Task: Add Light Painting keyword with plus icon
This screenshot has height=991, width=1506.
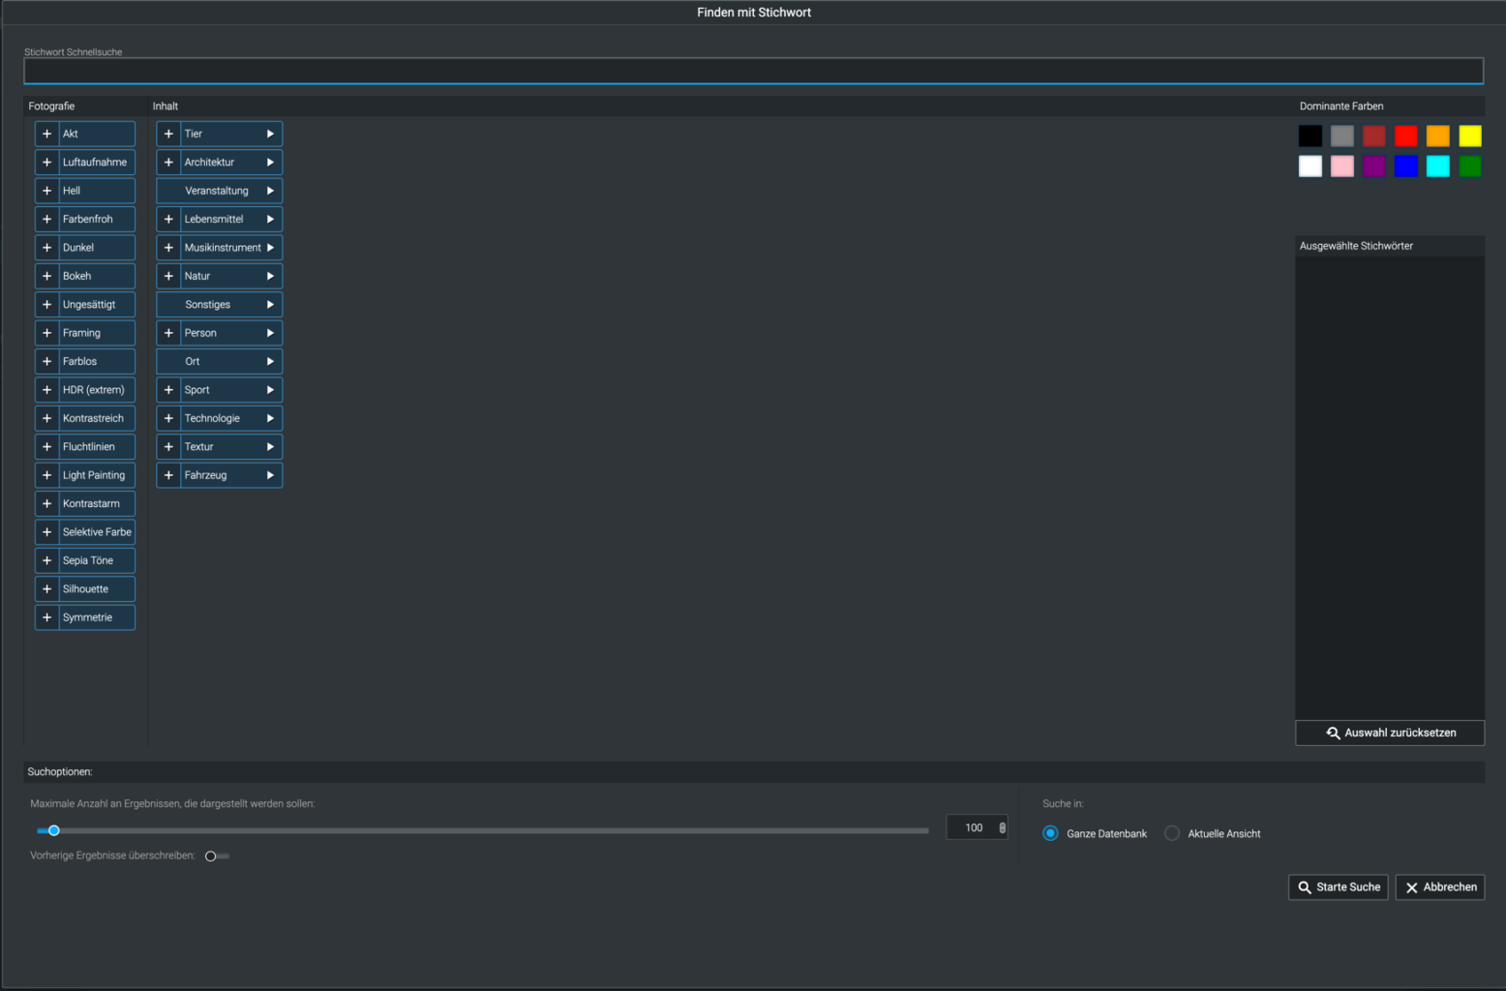Action: tap(46, 475)
